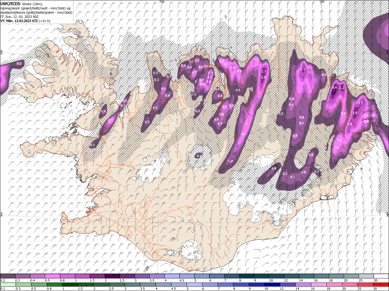Viewport: 389px width, 291px height.
Task: Pick the darkest purple 2 snow legend swatch
Action: tap(112, 276)
